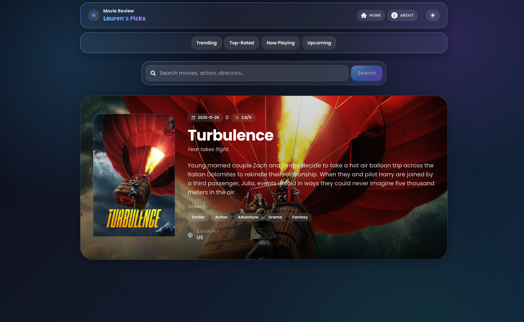524x322 pixels.
Task: Click the Lauren's Picks site title
Action: click(x=124, y=19)
